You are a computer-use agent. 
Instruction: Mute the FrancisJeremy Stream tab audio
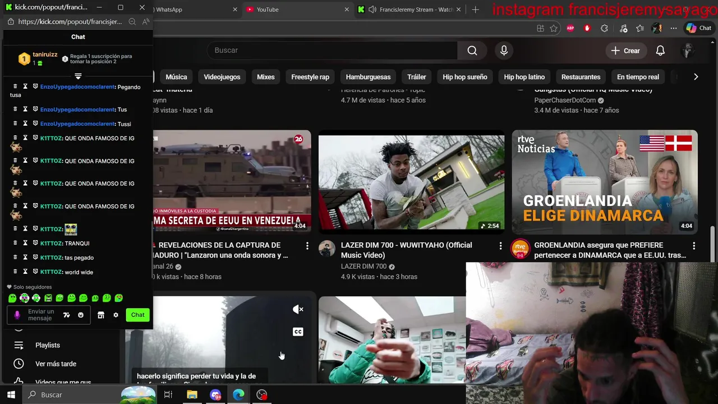click(x=372, y=10)
